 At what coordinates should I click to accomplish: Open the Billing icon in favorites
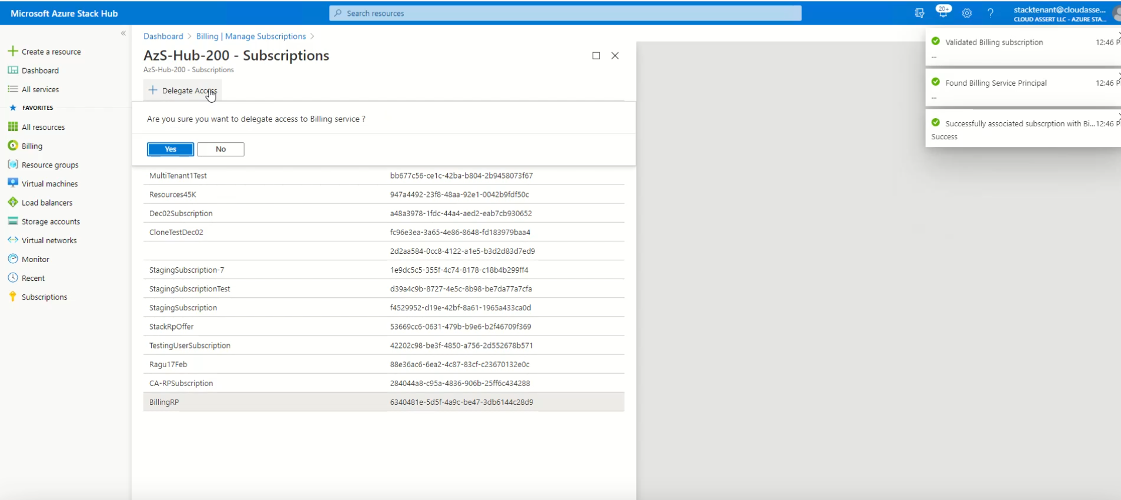click(x=12, y=145)
